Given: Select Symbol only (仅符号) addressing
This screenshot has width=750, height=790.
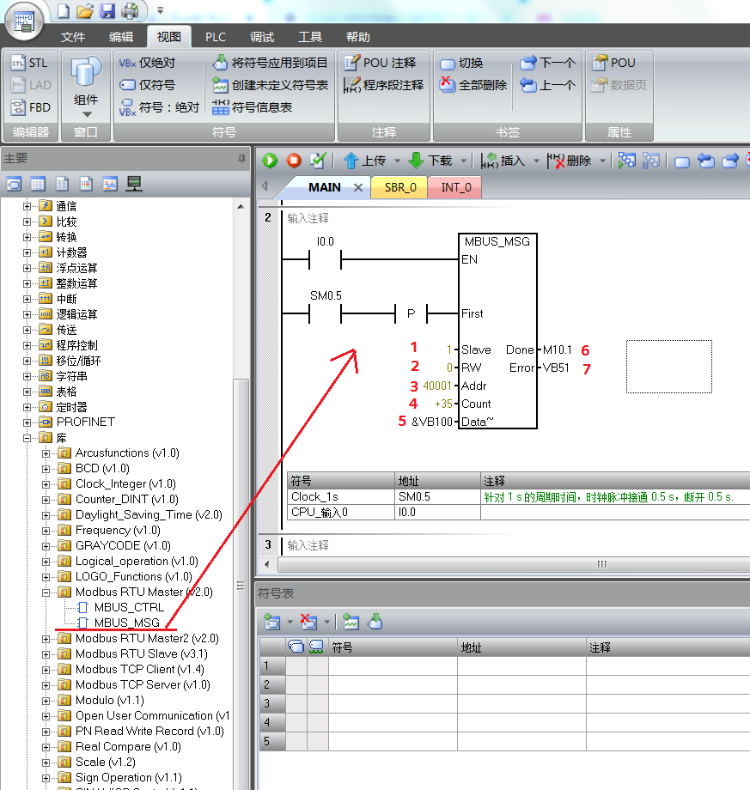Looking at the screenshot, I should pyautogui.click(x=147, y=85).
